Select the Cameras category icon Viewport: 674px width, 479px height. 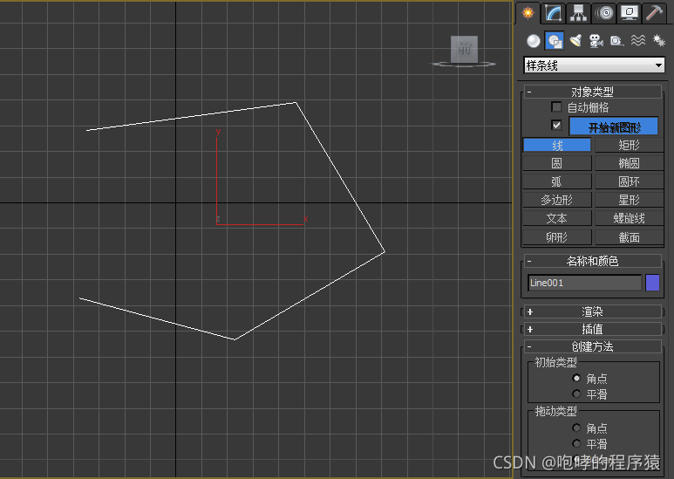[x=596, y=40]
